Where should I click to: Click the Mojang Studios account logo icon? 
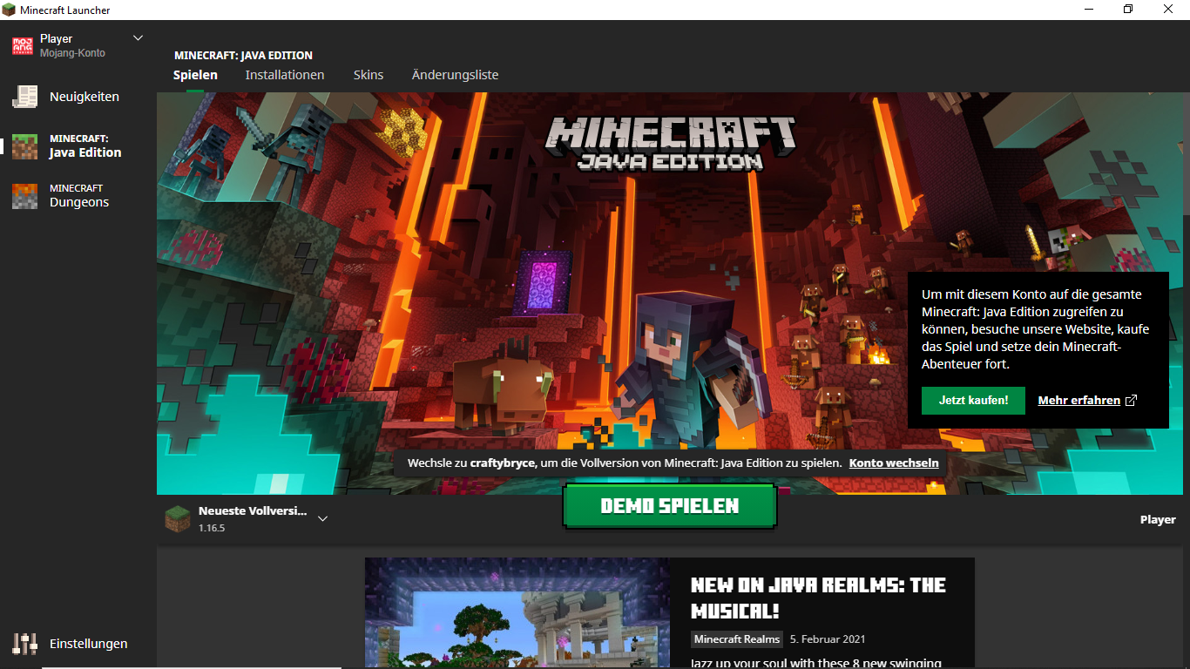pos(22,46)
